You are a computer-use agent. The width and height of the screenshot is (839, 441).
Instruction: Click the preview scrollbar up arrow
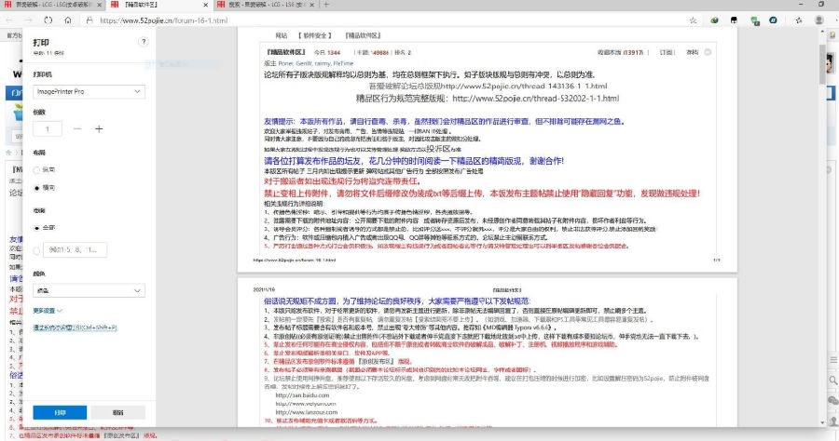coord(823,33)
